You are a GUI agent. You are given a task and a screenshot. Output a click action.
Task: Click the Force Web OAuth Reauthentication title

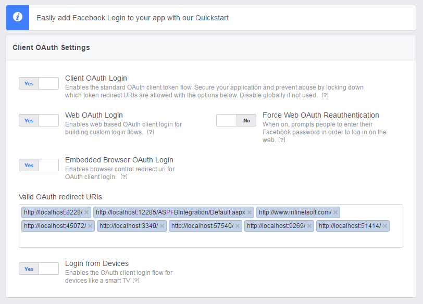click(x=321, y=115)
